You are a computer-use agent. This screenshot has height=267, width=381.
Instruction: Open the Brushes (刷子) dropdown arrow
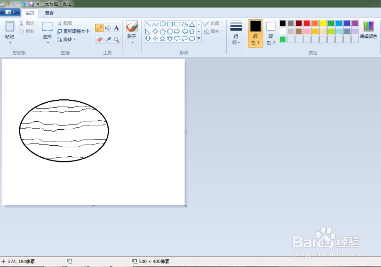(x=133, y=43)
